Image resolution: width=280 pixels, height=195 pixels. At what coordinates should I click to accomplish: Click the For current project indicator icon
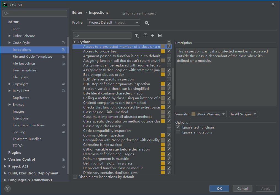(123, 13)
